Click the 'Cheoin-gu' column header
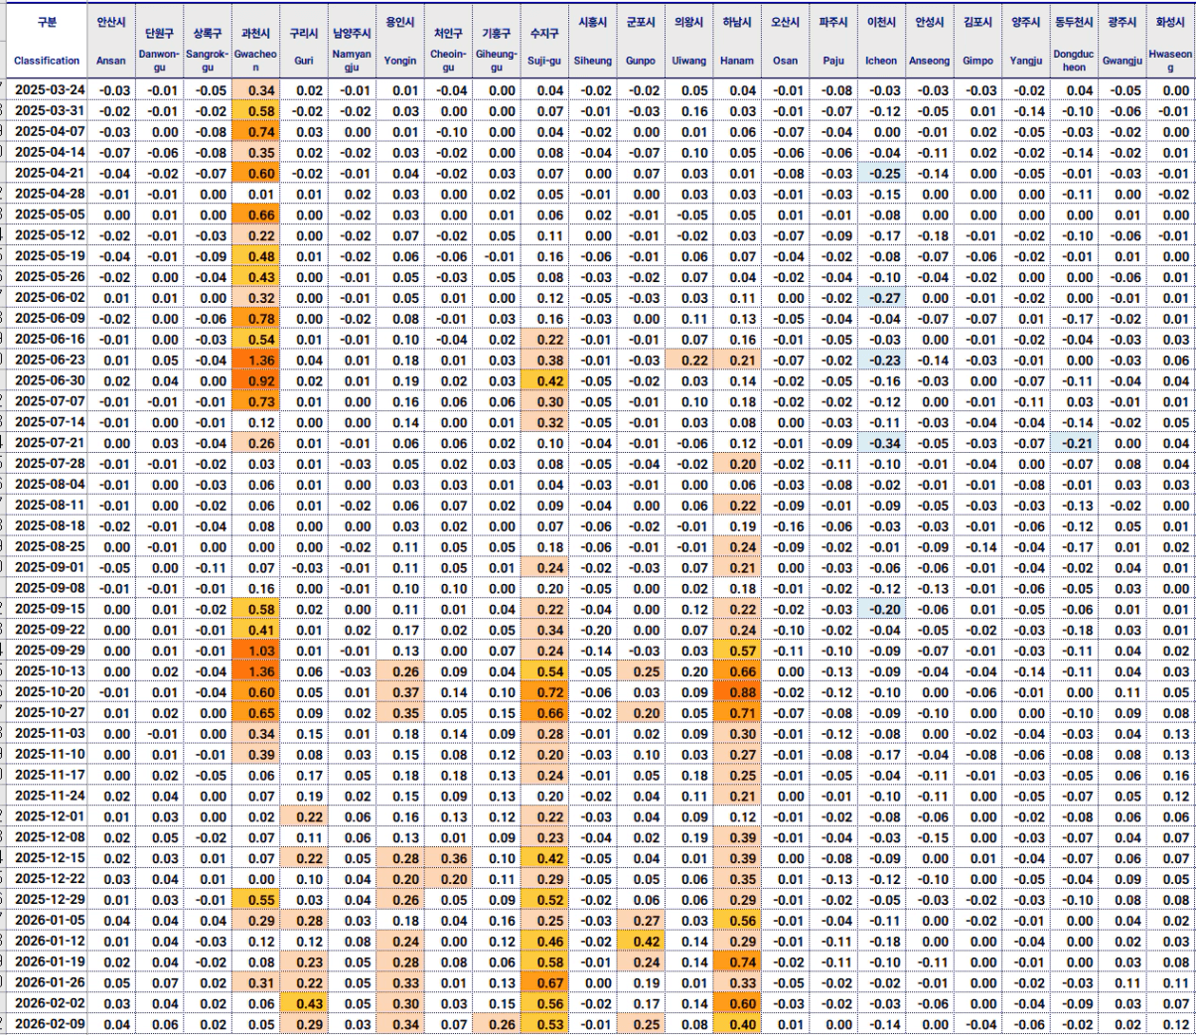1196x1035 pixels. (448, 61)
